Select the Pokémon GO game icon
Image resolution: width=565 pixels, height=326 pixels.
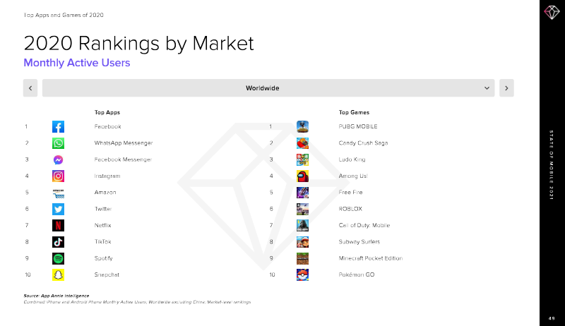302,274
